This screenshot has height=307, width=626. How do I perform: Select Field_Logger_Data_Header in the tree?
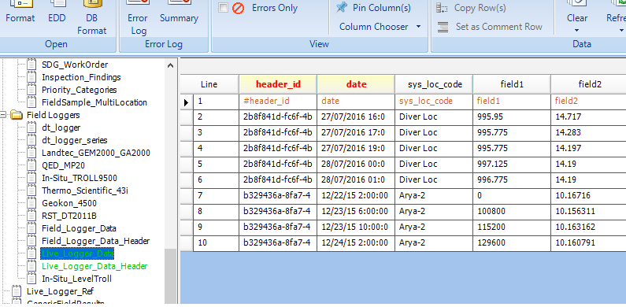(96, 241)
